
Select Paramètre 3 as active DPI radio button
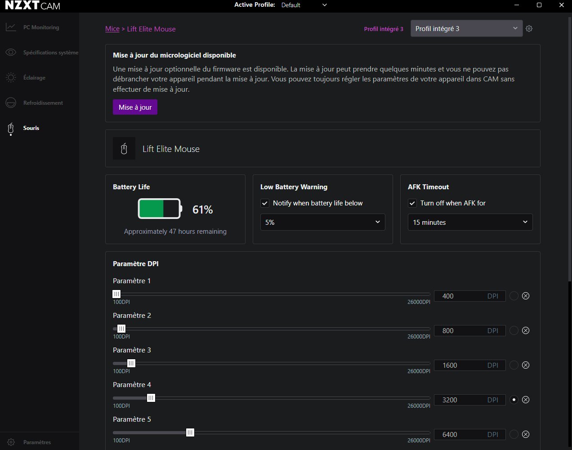pos(514,365)
